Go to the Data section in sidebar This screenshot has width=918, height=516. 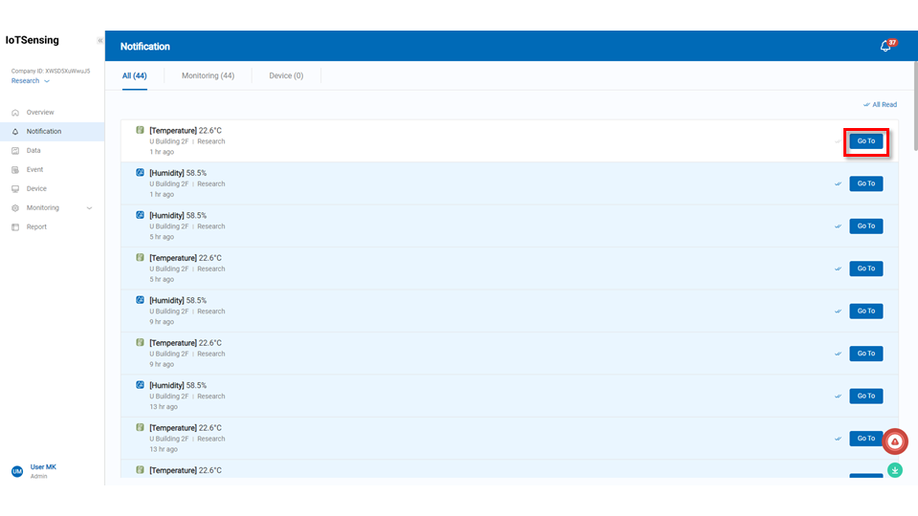click(x=33, y=151)
